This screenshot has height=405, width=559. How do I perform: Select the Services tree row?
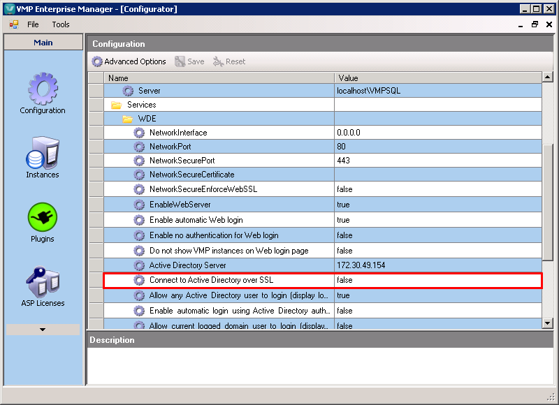[x=323, y=105]
